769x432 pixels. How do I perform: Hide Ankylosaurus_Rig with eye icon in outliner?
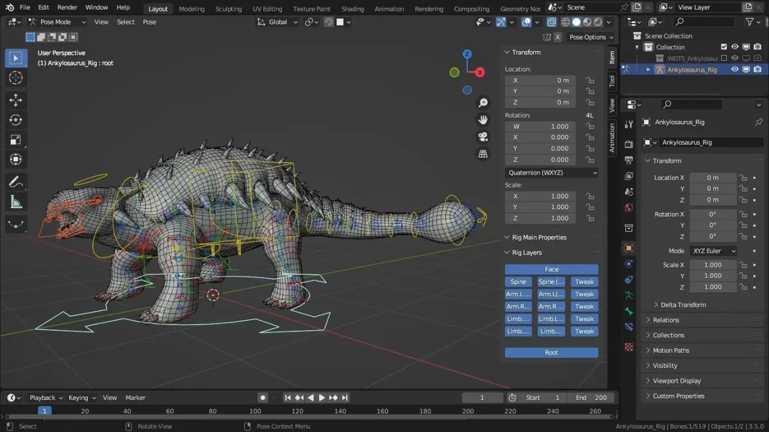tap(735, 69)
